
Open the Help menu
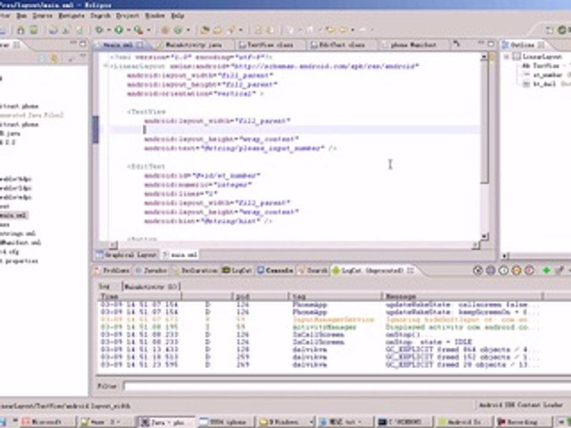(x=177, y=15)
